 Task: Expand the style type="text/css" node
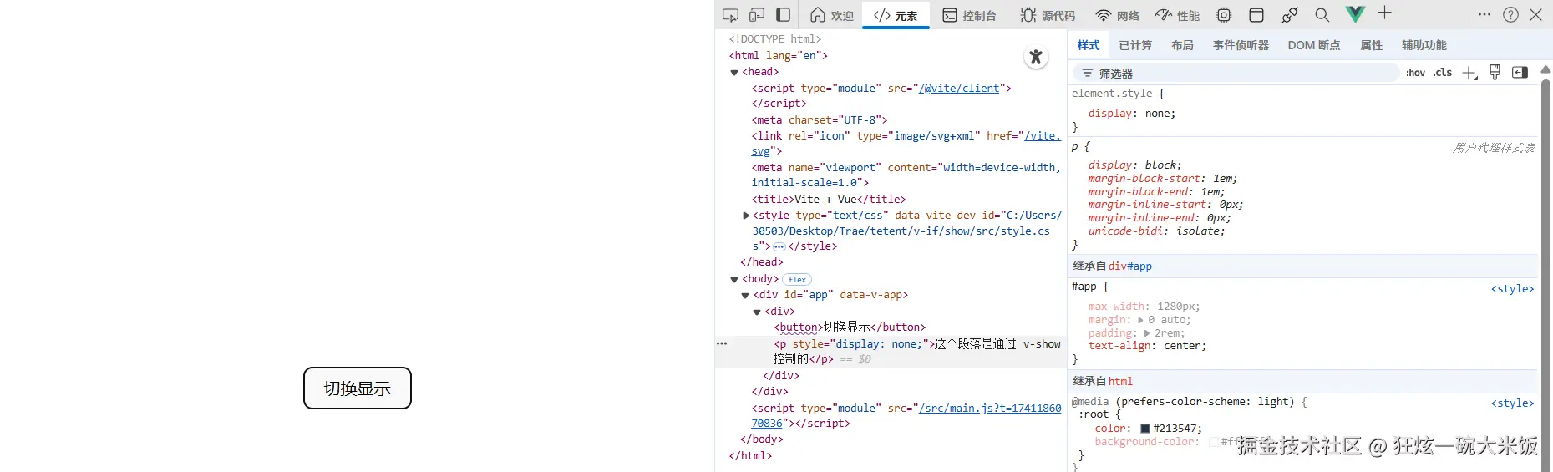click(746, 216)
